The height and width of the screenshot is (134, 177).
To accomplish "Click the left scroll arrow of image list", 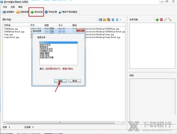I will pyautogui.click(x=4, y=123).
